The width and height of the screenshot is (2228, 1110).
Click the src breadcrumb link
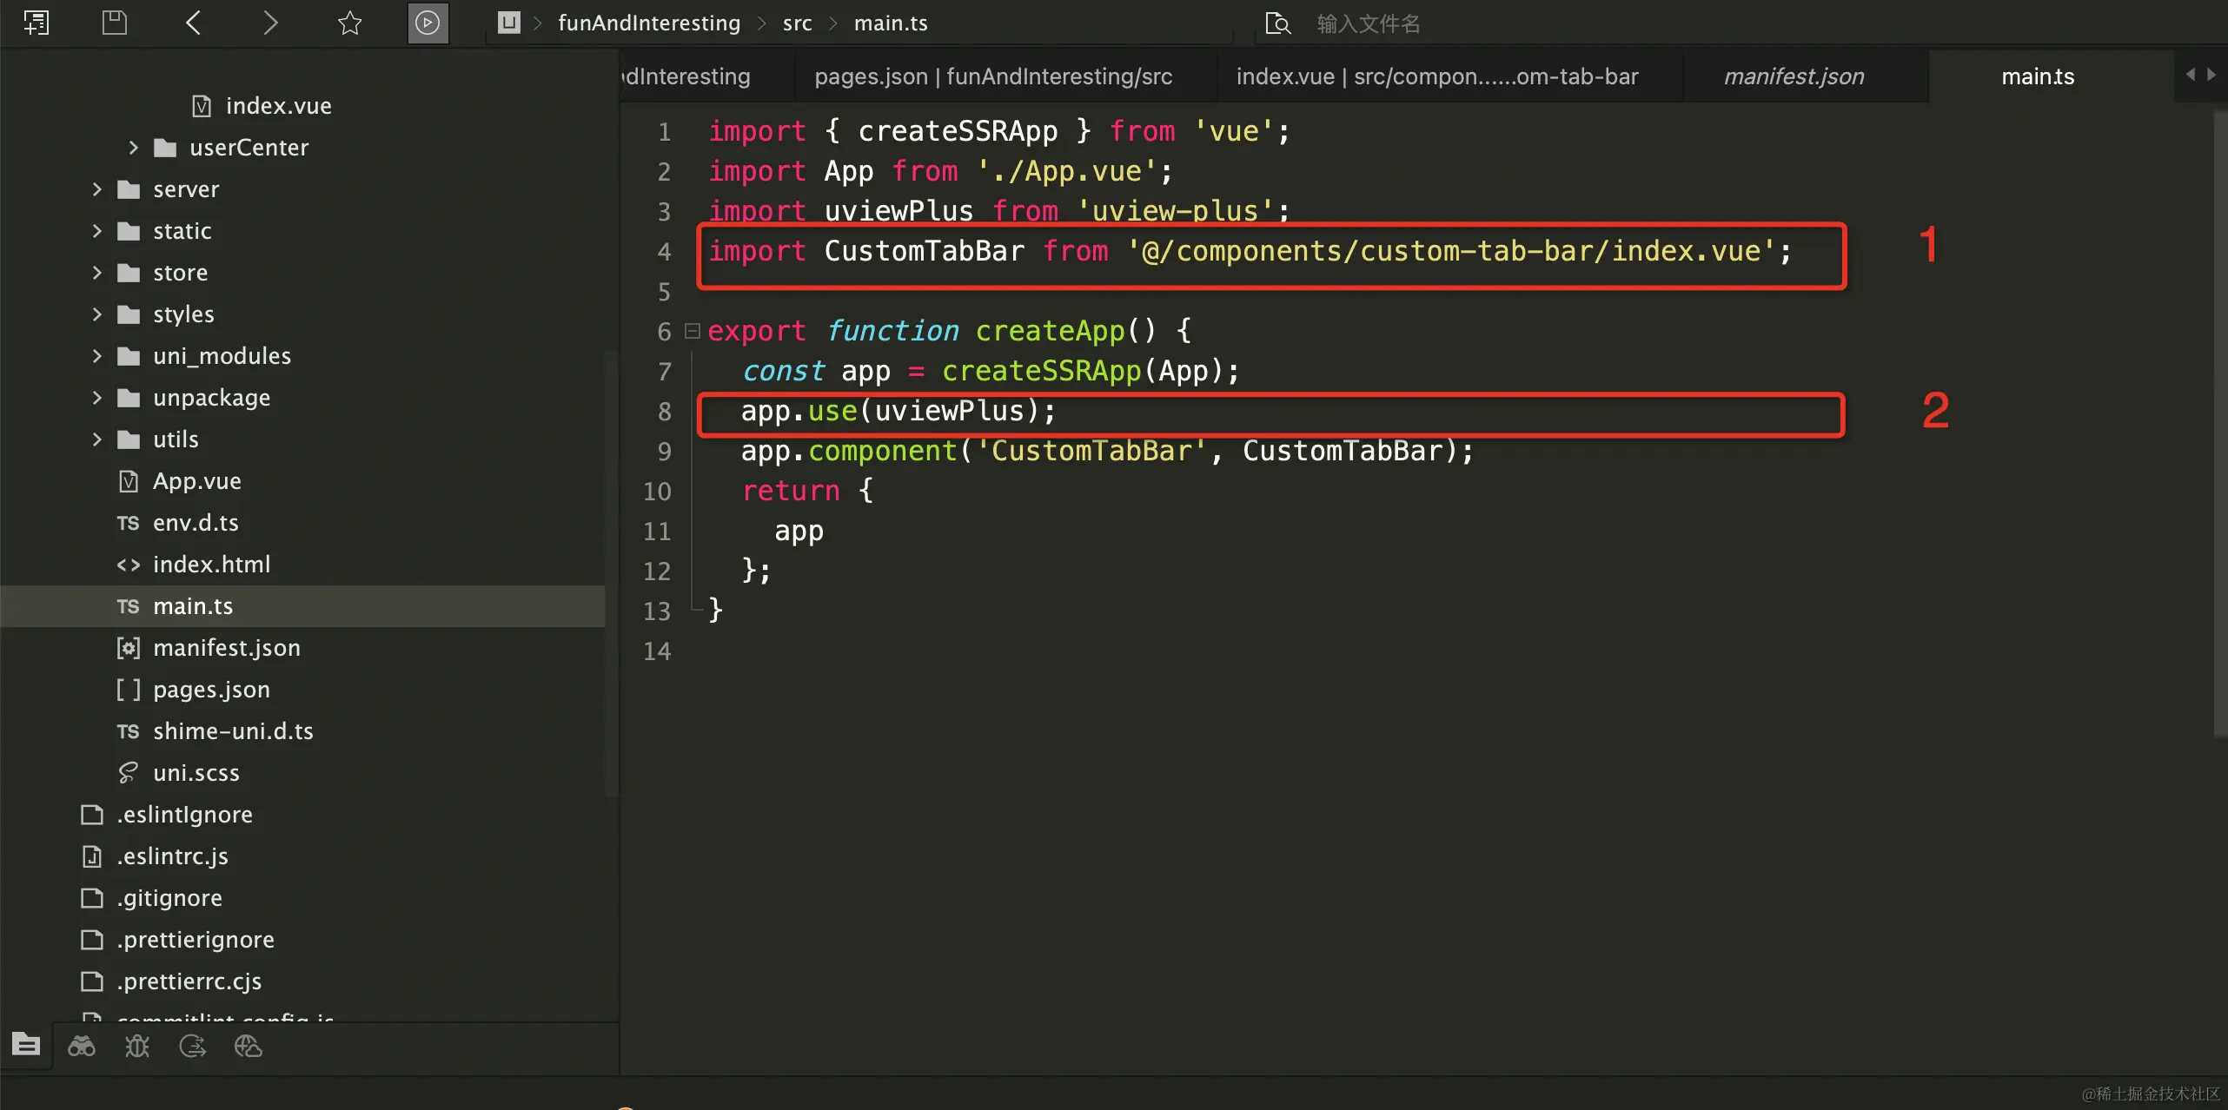pos(797,23)
